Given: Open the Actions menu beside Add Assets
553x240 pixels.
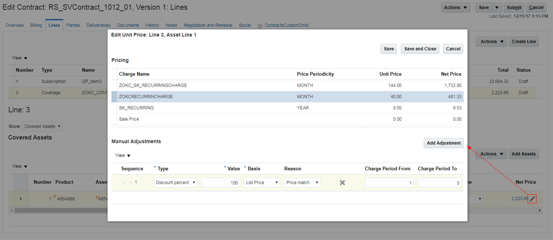Looking at the screenshot, I should [x=491, y=154].
